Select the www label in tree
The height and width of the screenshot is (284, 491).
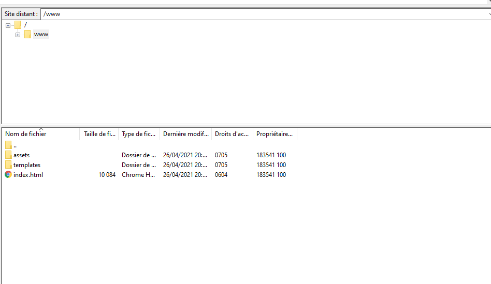click(x=41, y=35)
